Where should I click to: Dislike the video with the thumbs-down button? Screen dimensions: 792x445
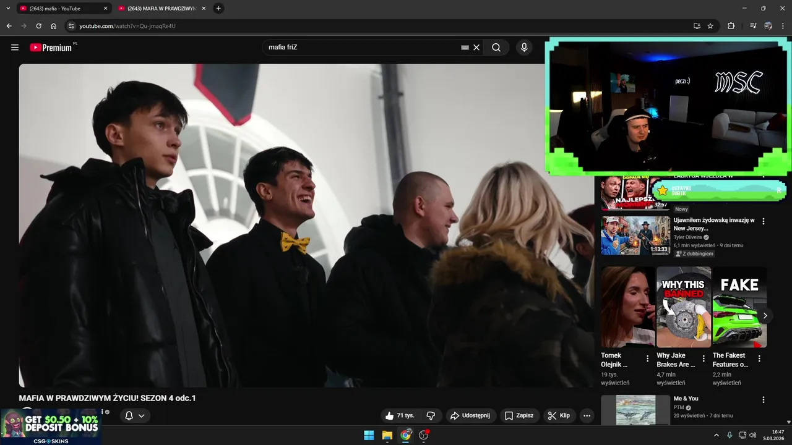click(431, 416)
